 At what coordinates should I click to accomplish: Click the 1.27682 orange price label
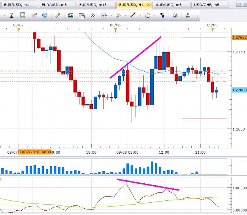(x=239, y=38)
